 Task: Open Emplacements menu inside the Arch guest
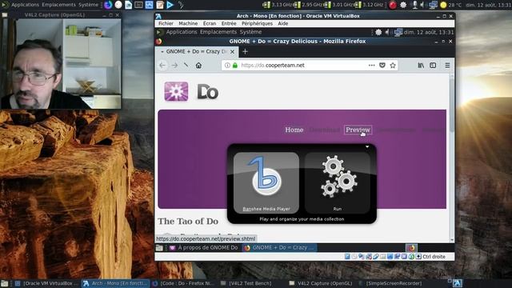pos(218,32)
